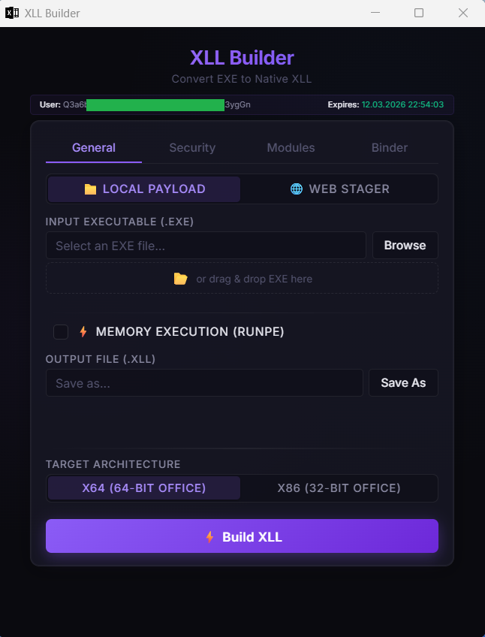Open the Security tab
This screenshot has width=485, height=637.
pos(192,147)
